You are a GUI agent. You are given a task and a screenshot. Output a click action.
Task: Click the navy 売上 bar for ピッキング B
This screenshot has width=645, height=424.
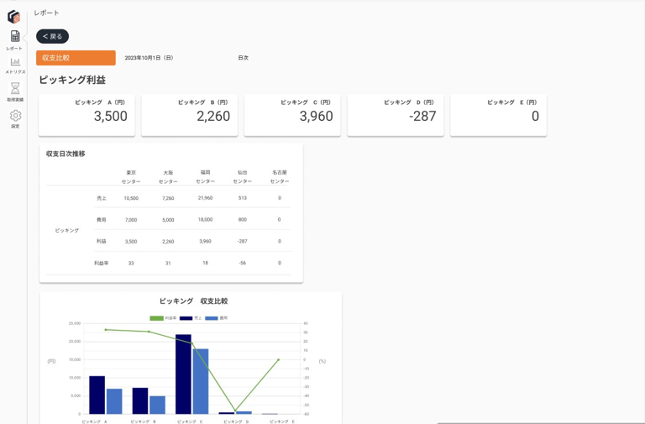point(140,401)
